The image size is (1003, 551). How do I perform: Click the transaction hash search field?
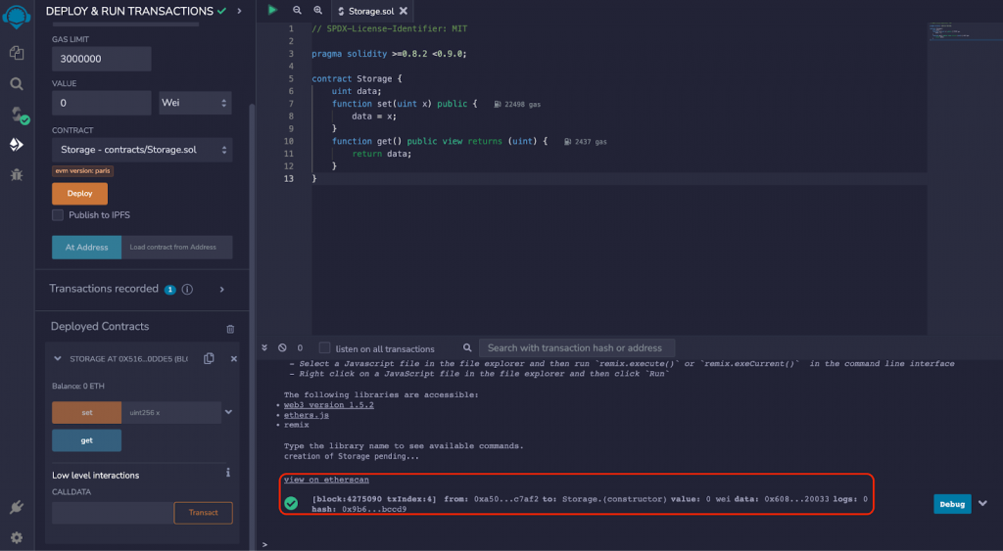coord(576,347)
